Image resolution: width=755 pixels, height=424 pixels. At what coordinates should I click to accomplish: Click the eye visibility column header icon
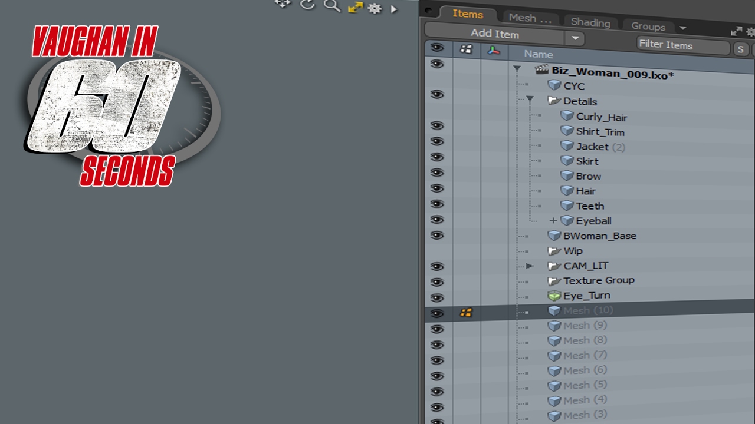pos(436,48)
